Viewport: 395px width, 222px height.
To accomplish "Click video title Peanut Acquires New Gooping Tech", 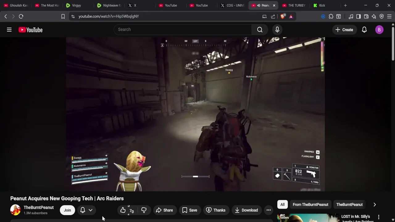I will (x=67, y=199).
